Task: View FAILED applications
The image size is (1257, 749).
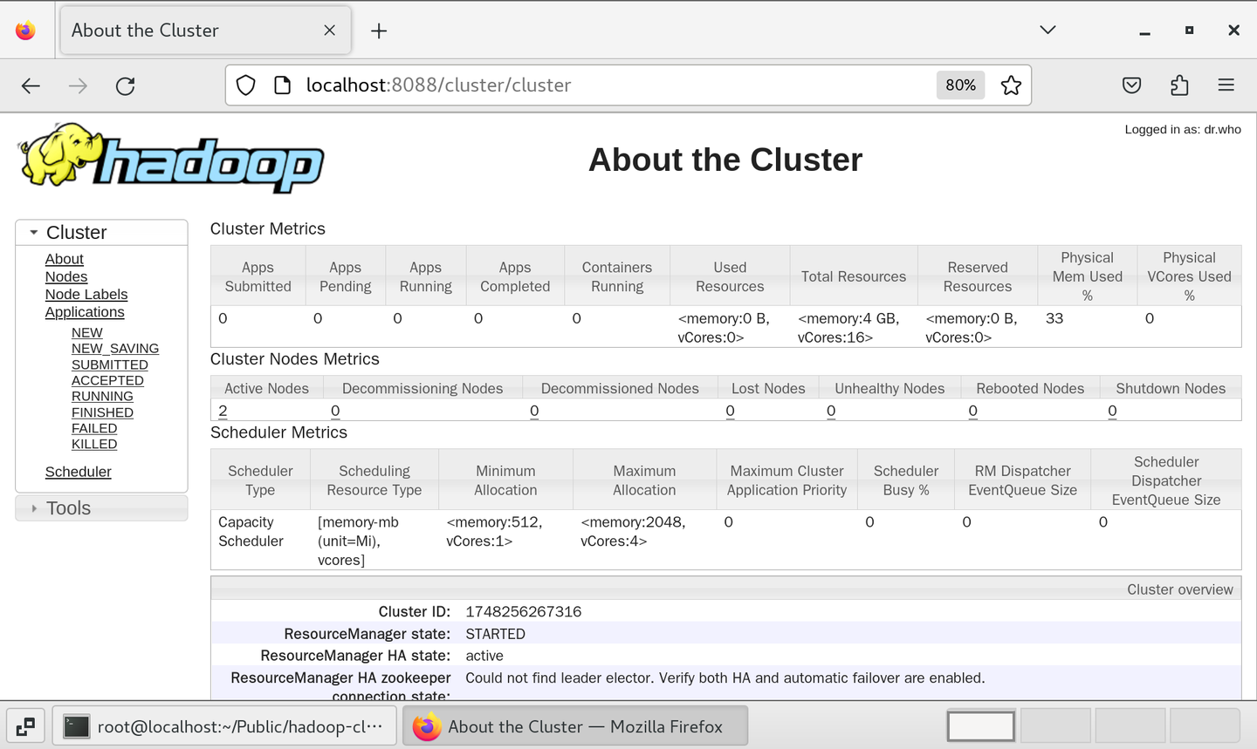Action: tap(94, 427)
